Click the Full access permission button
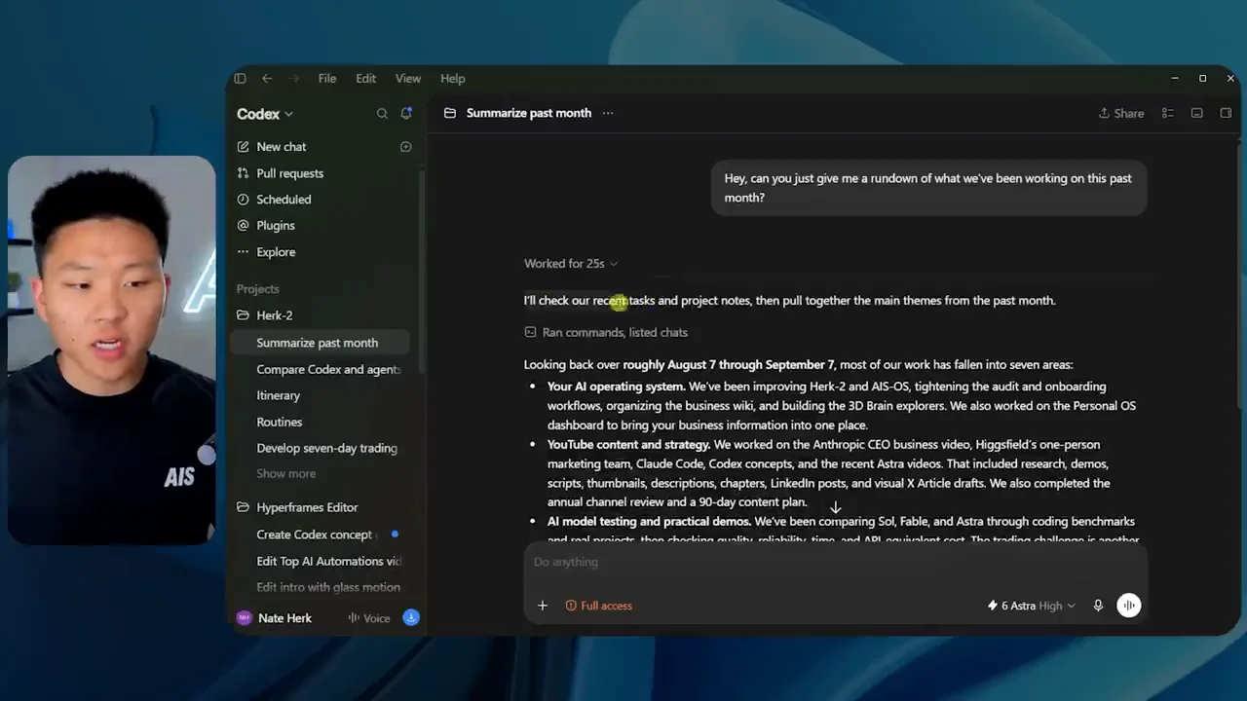This screenshot has width=1247, height=701. pos(599,606)
